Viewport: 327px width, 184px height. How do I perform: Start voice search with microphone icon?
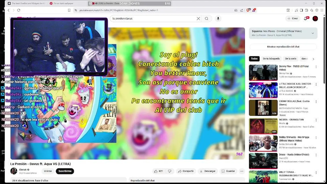coord(218,18)
